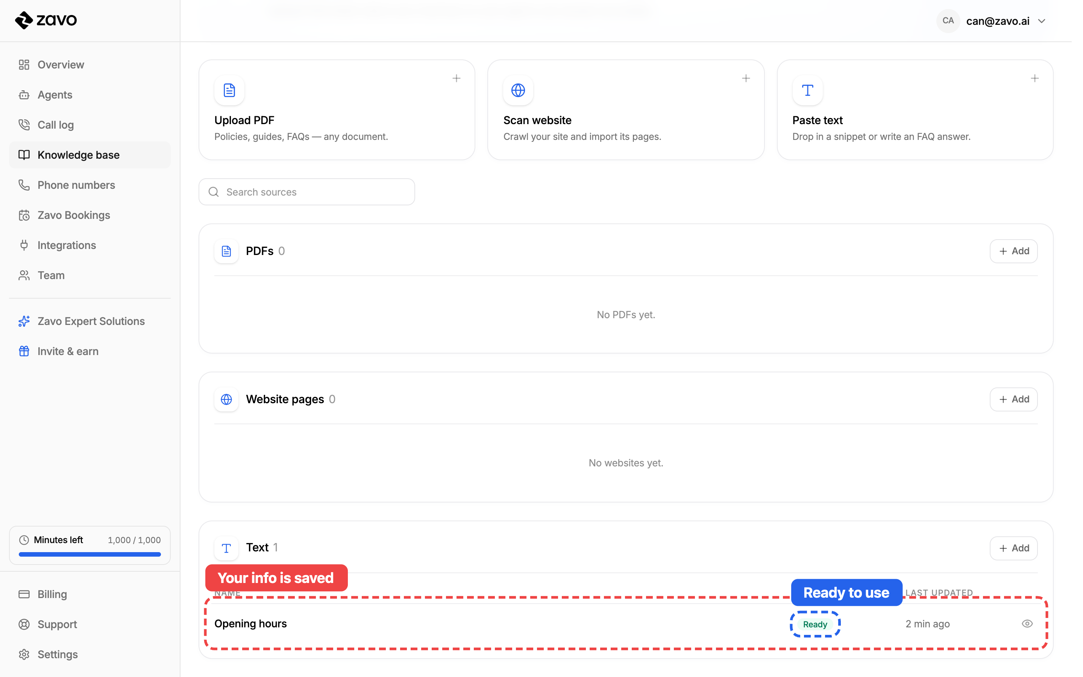Click the Invite & earn gift icon

[24, 351]
